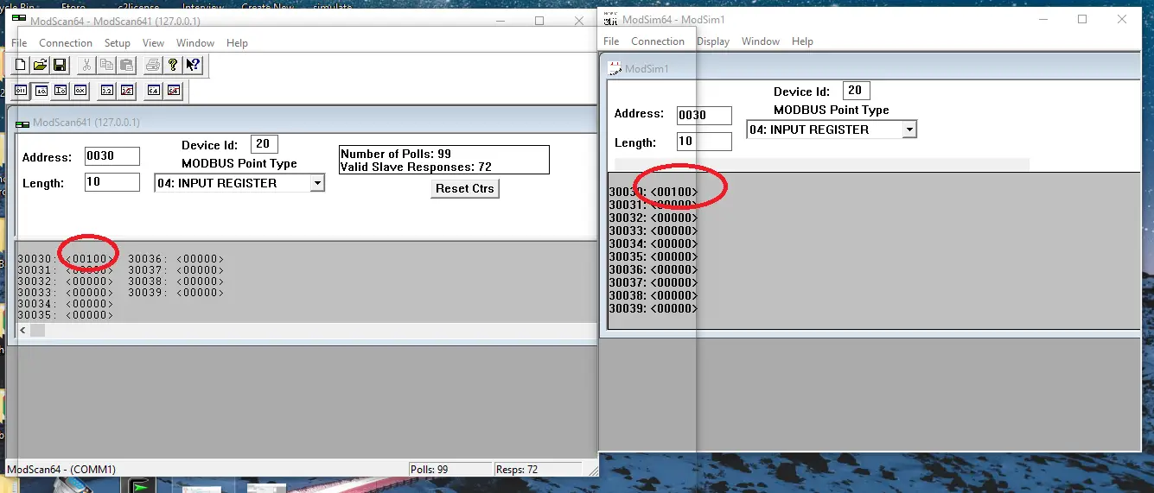The width and height of the screenshot is (1154, 493).
Task: Activate context help arrow-question icon
Action: (193, 65)
